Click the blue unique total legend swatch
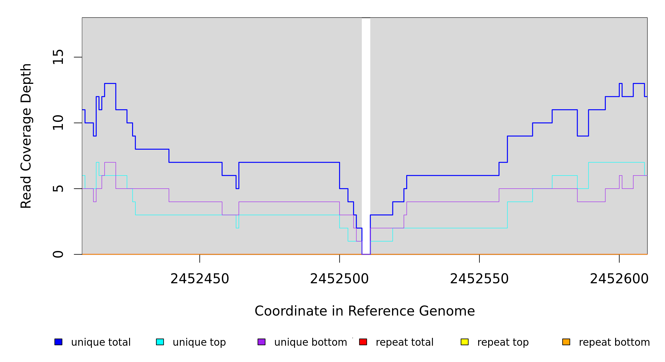Screen dimensions: 665x362 tap(58, 342)
